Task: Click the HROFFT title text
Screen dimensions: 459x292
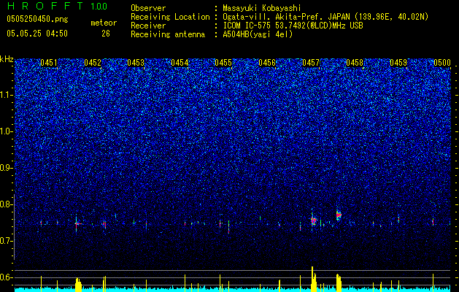Action: [x=45, y=6]
